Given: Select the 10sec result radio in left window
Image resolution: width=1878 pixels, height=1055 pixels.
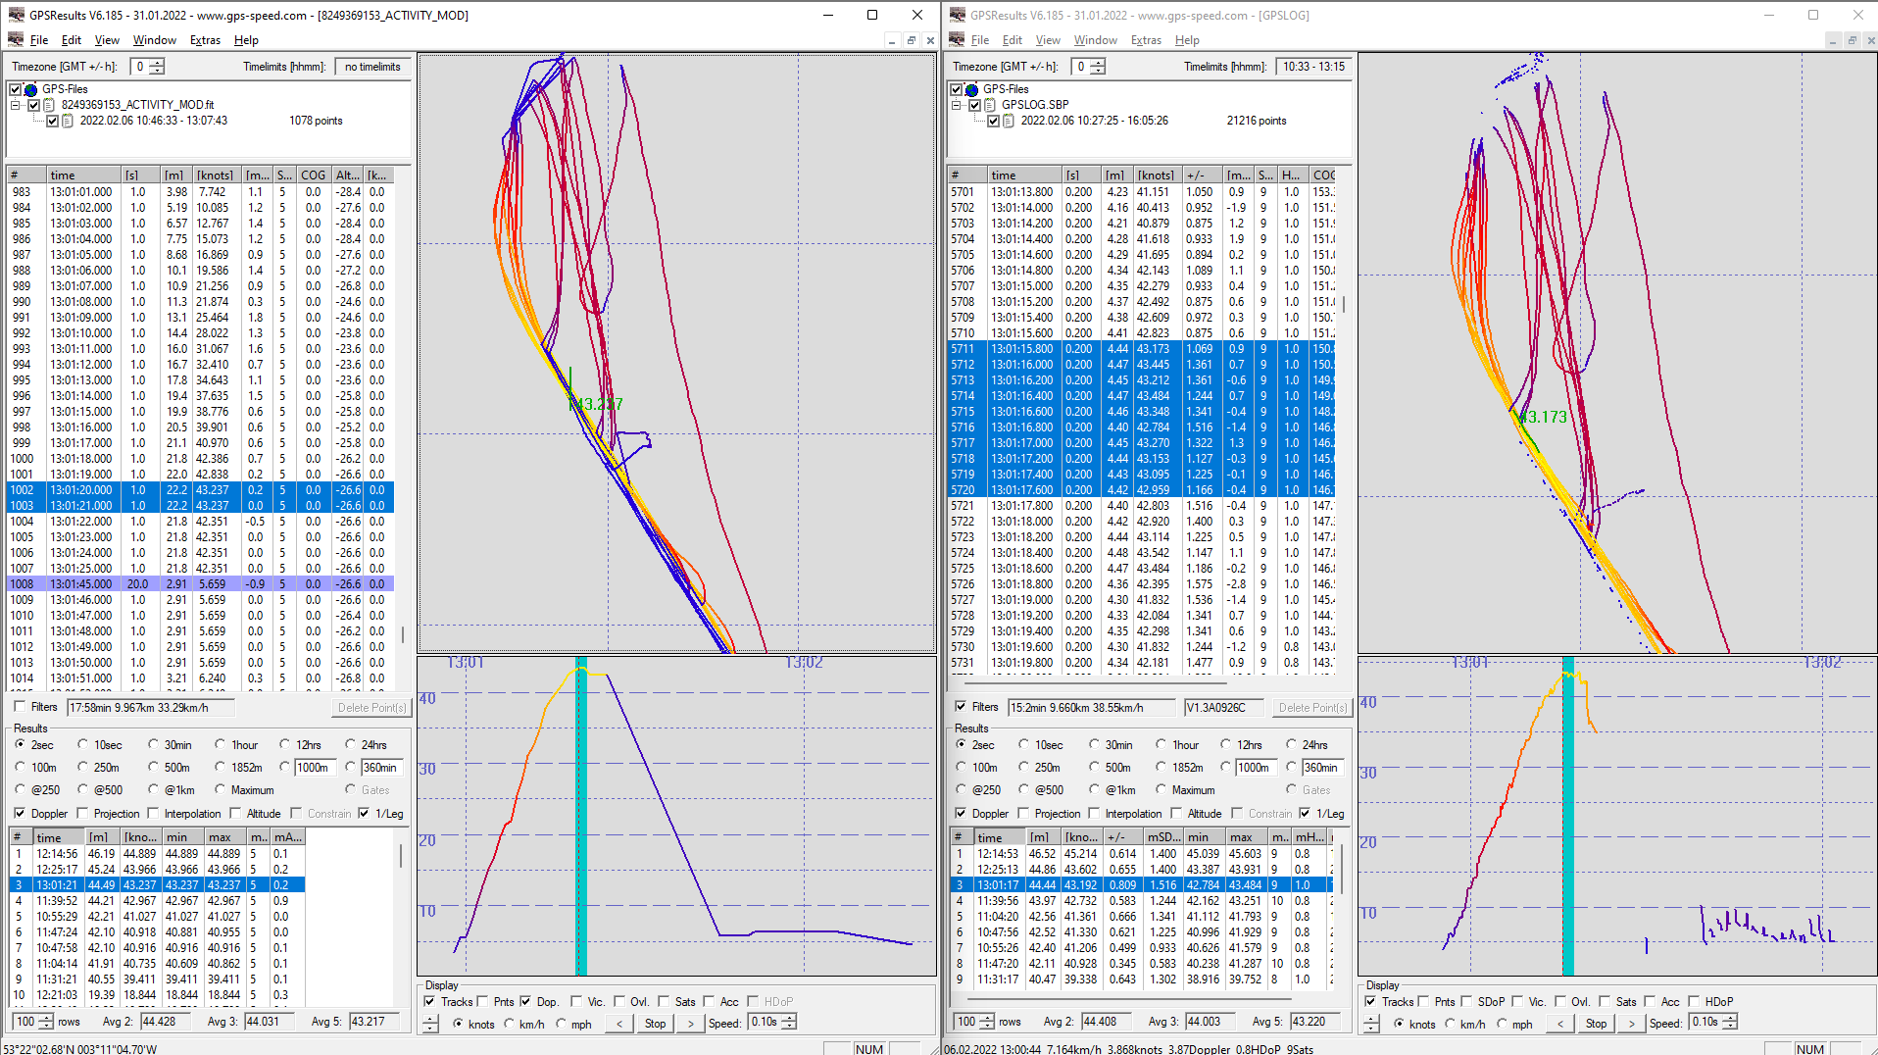Looking at the screenshot, I should [x=83, y=744].
